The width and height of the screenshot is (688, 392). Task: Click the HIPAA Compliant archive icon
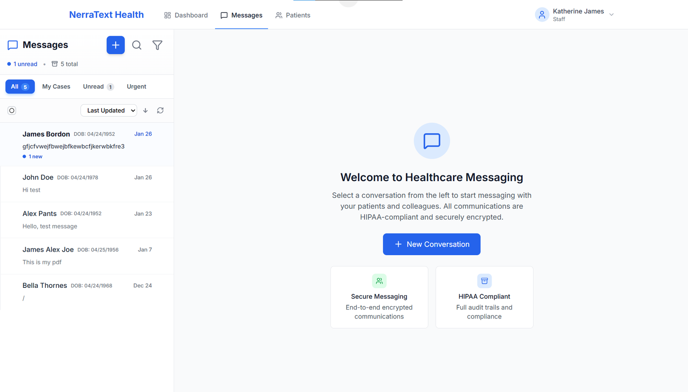(484, 281)
